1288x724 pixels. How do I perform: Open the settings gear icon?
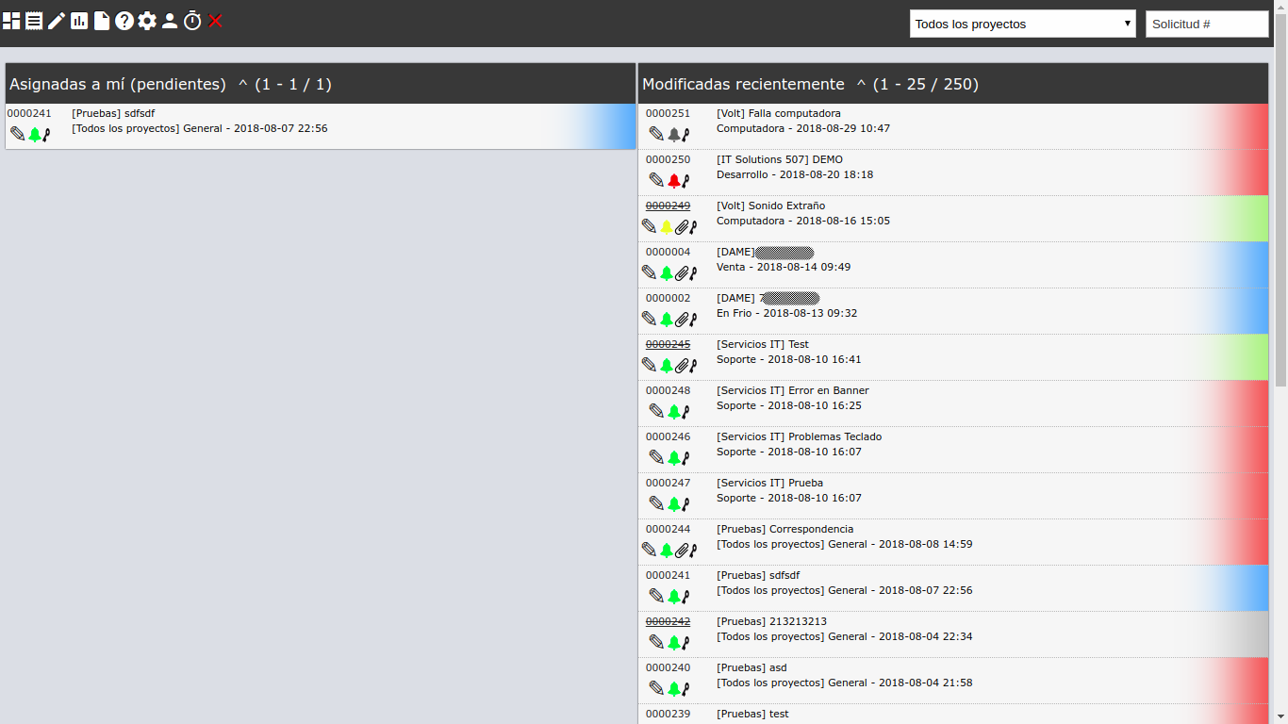[147, 21]
